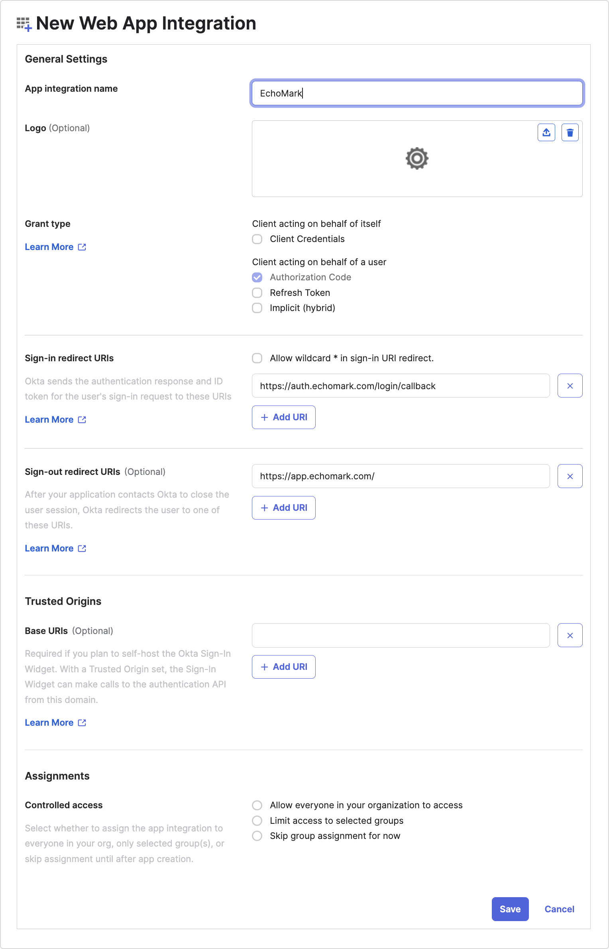Remove the sign-out redirect URI with X
609x949 pixels.
570,476
